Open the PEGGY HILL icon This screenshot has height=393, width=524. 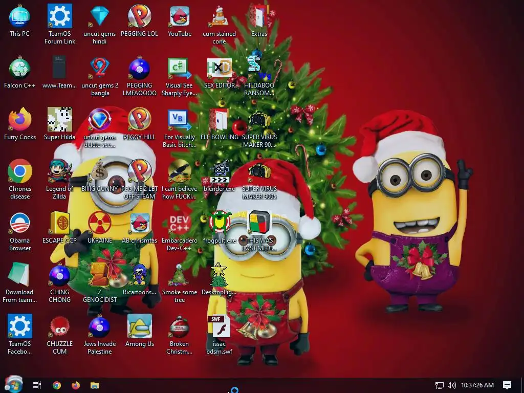click(x=139, y=124)
